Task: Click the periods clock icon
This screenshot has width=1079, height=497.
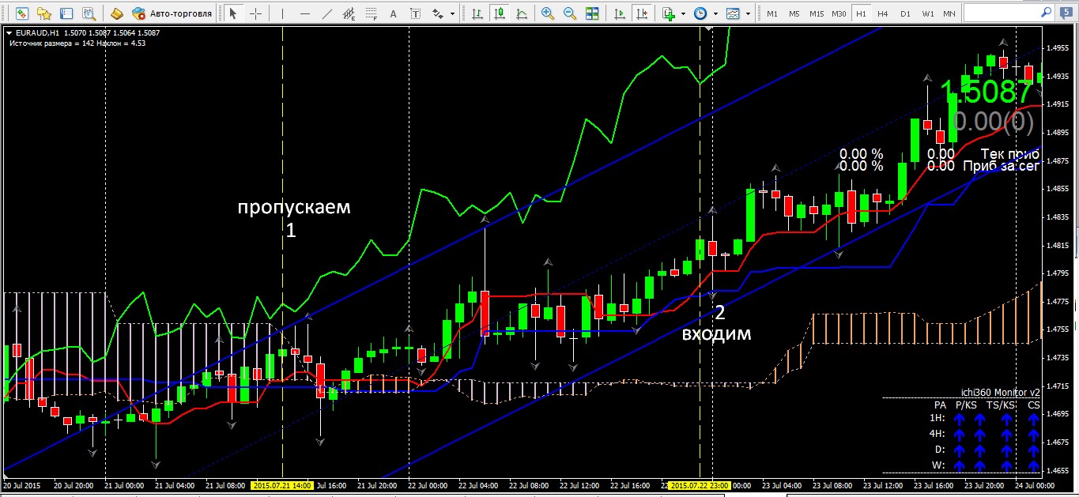Action: coord(700,13)
